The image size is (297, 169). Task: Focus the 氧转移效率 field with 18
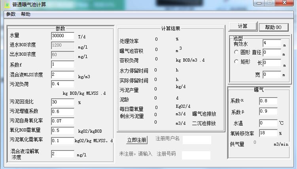pyautogui.click(x=268, y=133)
